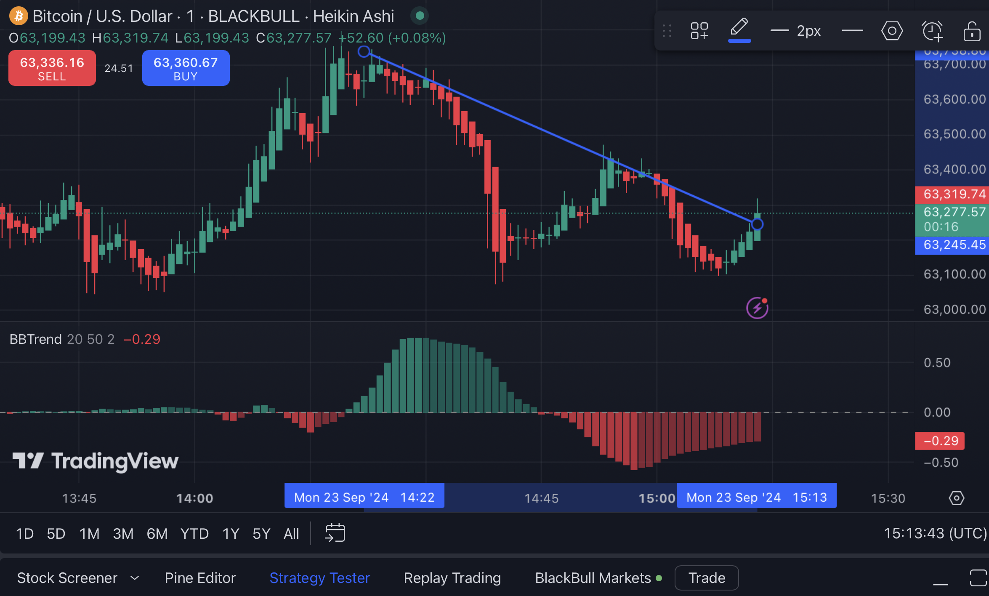Click the 0.50 indicator scale label
The height and width of the screenshot is (596, 989).
point(937,363)
